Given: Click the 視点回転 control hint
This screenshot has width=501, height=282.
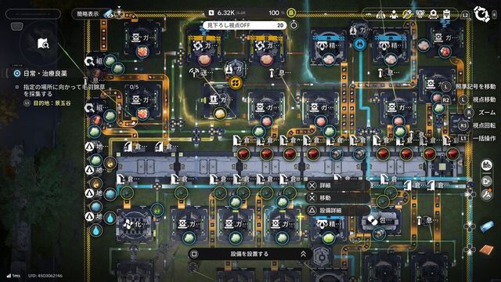Looking at the screenshot, I should [x=484, y=125].
